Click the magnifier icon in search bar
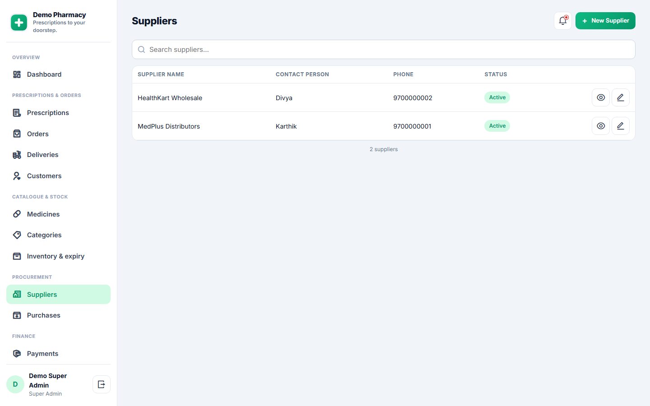Screen dimensions: 650x406 142,50
